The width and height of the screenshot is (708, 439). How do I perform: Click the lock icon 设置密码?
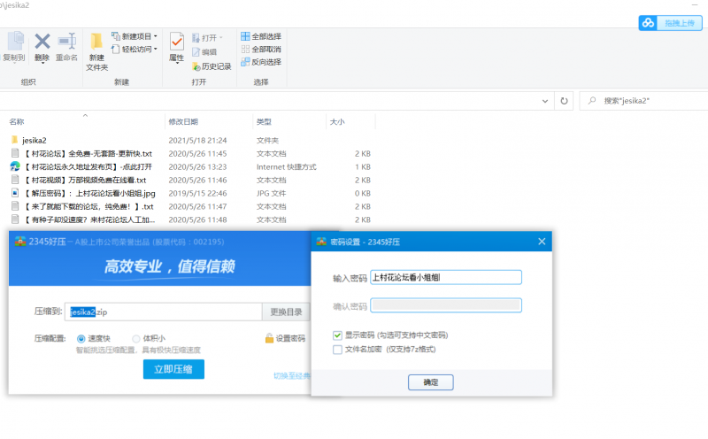(x=268, y=338)
